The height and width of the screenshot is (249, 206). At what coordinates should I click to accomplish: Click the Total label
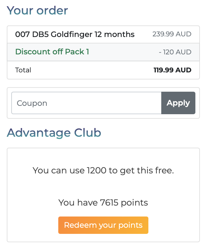tap(23, 70)
